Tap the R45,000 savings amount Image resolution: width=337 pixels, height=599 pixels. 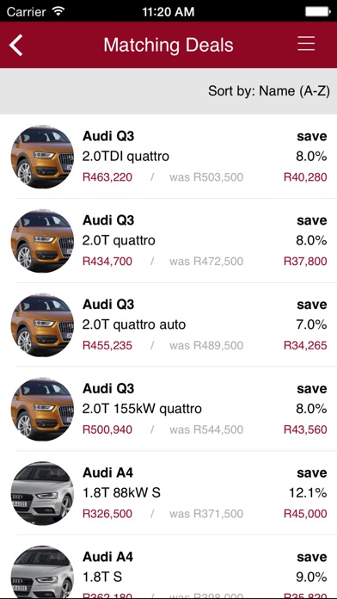(305, 514)
